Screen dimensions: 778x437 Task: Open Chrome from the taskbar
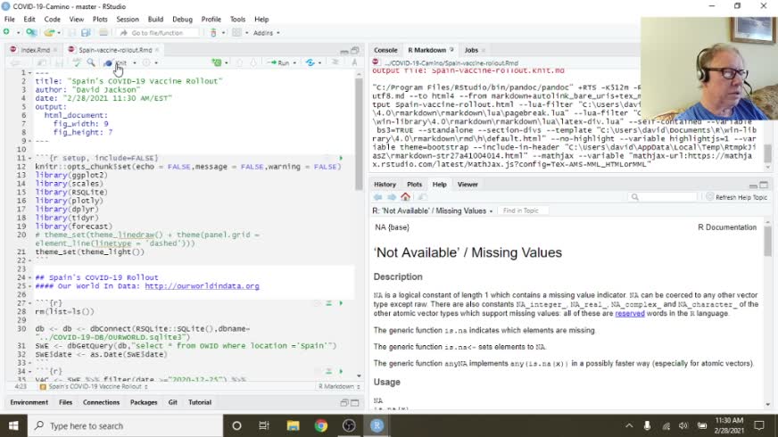tap(321, 425)
